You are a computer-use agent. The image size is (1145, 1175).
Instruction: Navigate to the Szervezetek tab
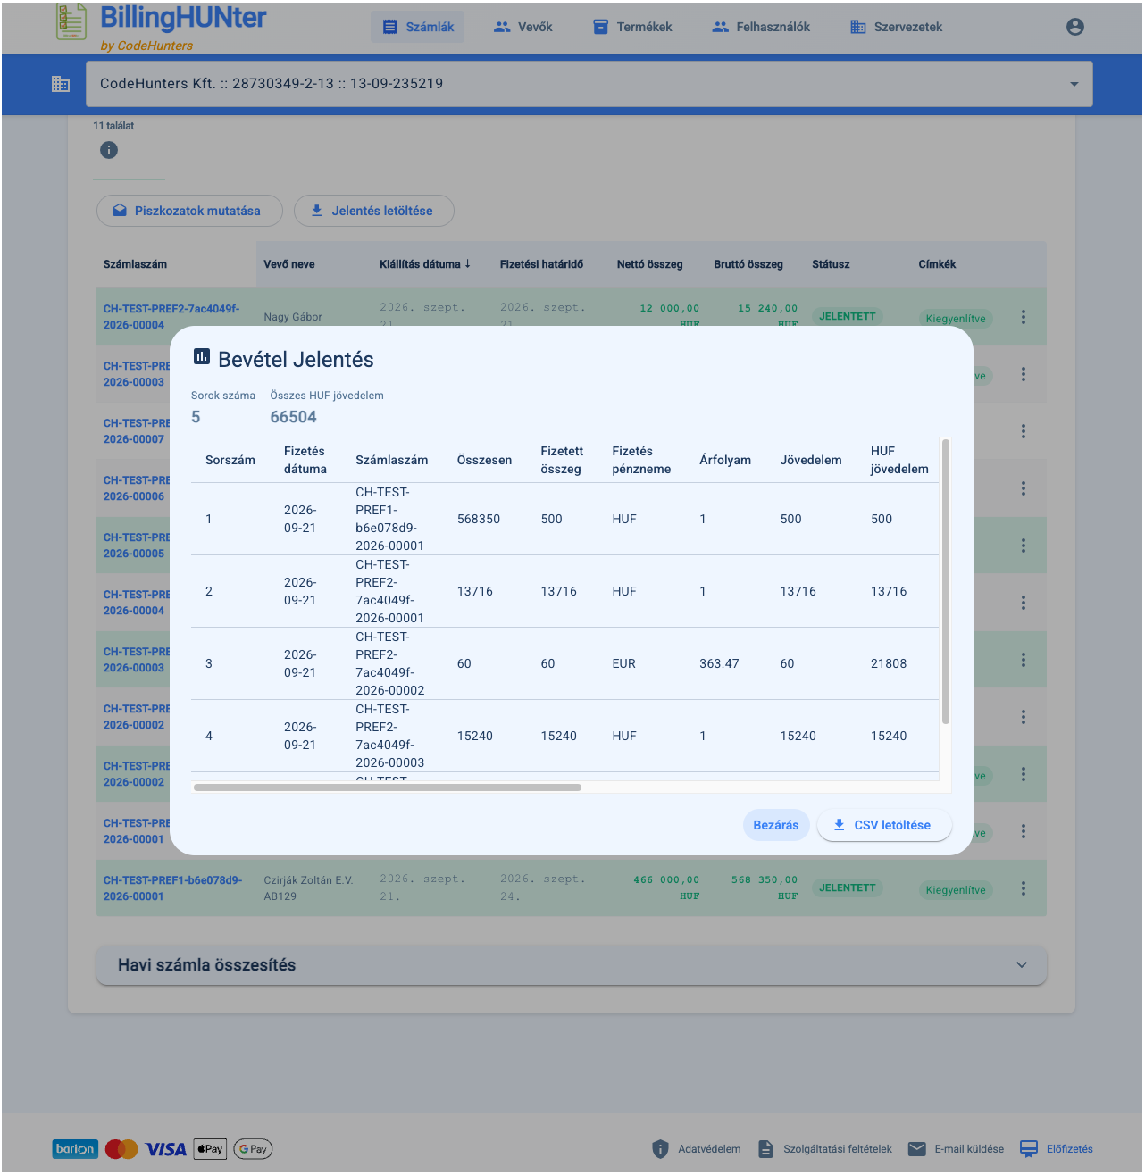(897, 27)
